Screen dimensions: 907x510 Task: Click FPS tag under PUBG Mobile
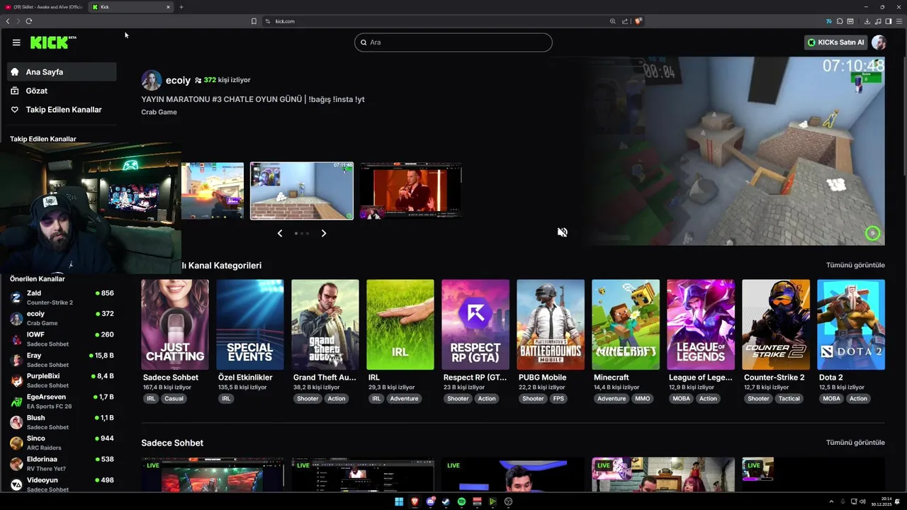tap(558, 399)
